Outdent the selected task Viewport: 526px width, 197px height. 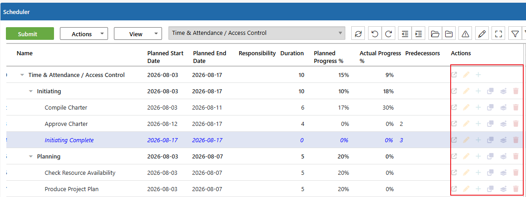coord(405,34)
